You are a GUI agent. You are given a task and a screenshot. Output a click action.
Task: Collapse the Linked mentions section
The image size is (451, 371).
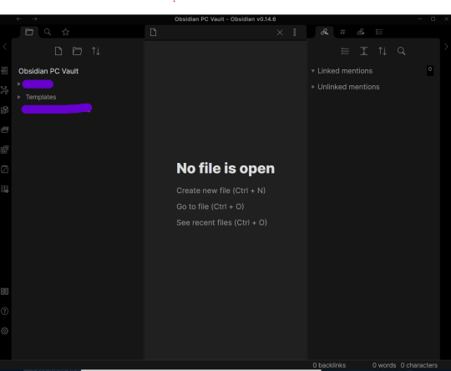[x=345, y=71]
